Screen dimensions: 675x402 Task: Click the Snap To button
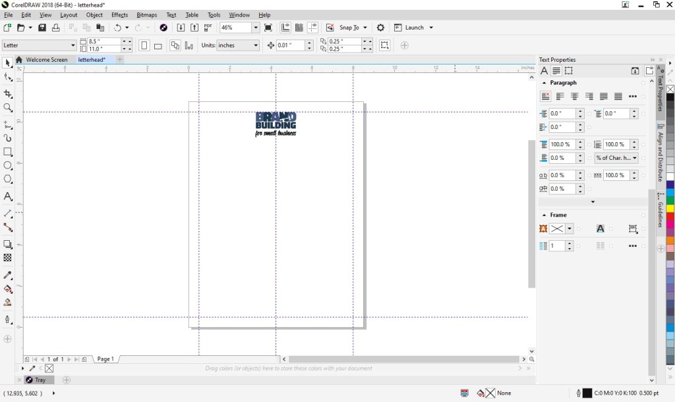(349, 28)
